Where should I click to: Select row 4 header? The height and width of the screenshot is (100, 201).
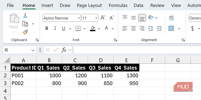click(x=5, y=91)
